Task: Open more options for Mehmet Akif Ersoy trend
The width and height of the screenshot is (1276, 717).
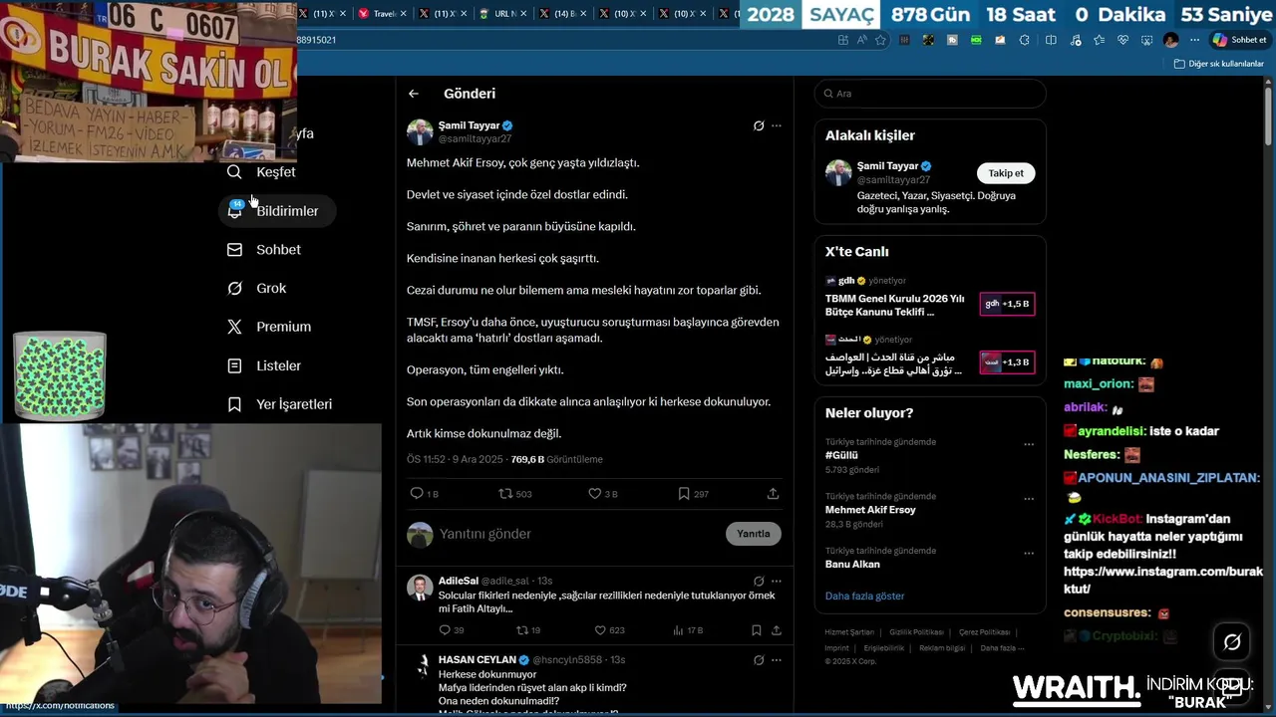Action: (1029, 500)
